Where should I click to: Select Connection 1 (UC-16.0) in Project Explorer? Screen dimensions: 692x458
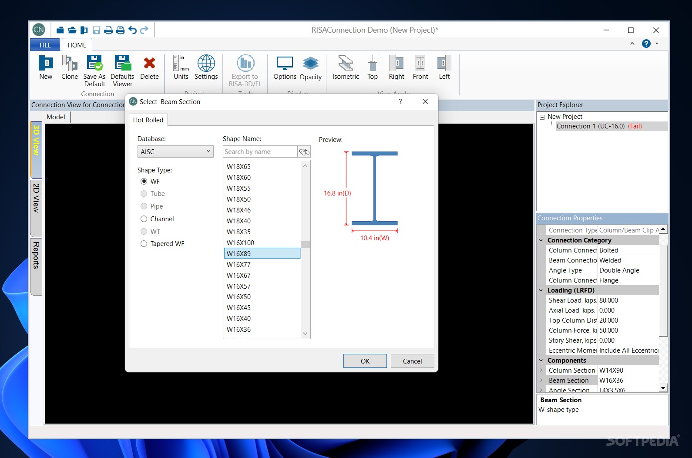[x=599, y=126]
